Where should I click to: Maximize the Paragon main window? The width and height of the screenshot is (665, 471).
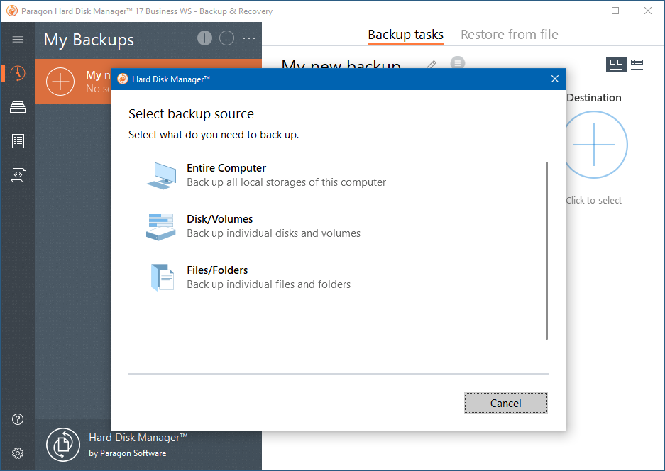615,11
